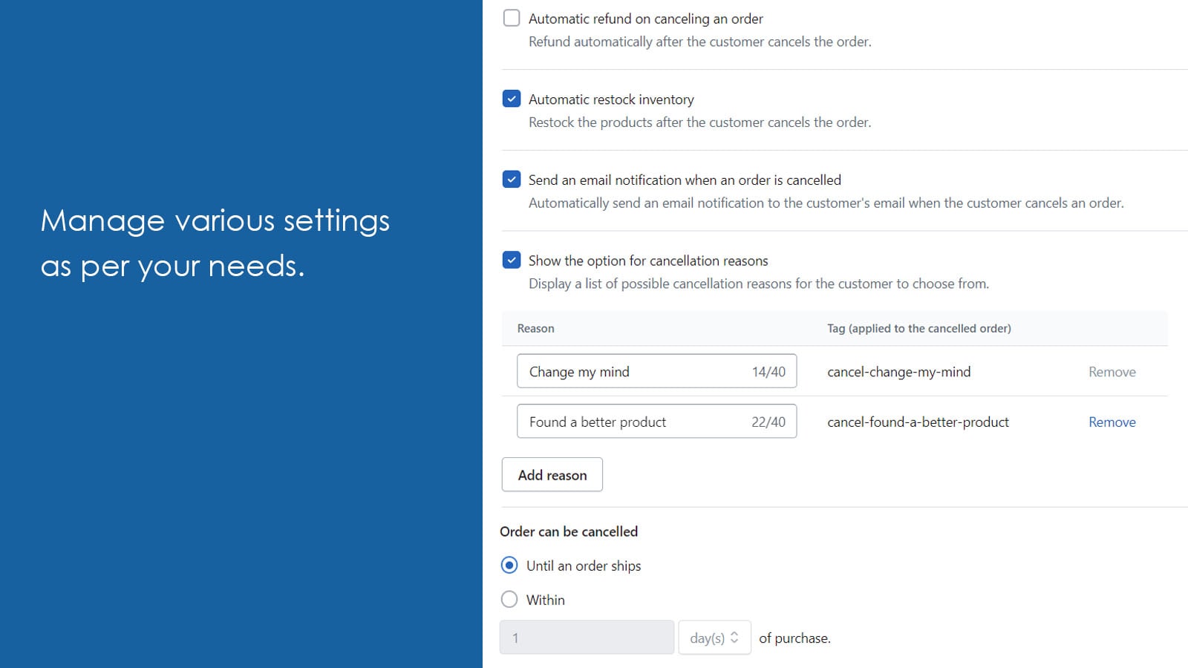Click the Automatic restock inventory label
This screenshot has height=668, width=1188.
point(611,99)
